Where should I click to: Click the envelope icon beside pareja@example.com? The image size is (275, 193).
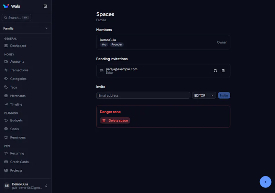click(101, 71)
